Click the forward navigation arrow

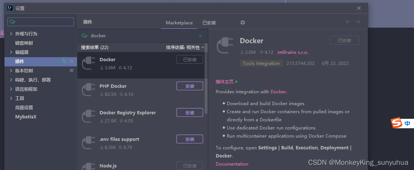click(x=358, y=22)
